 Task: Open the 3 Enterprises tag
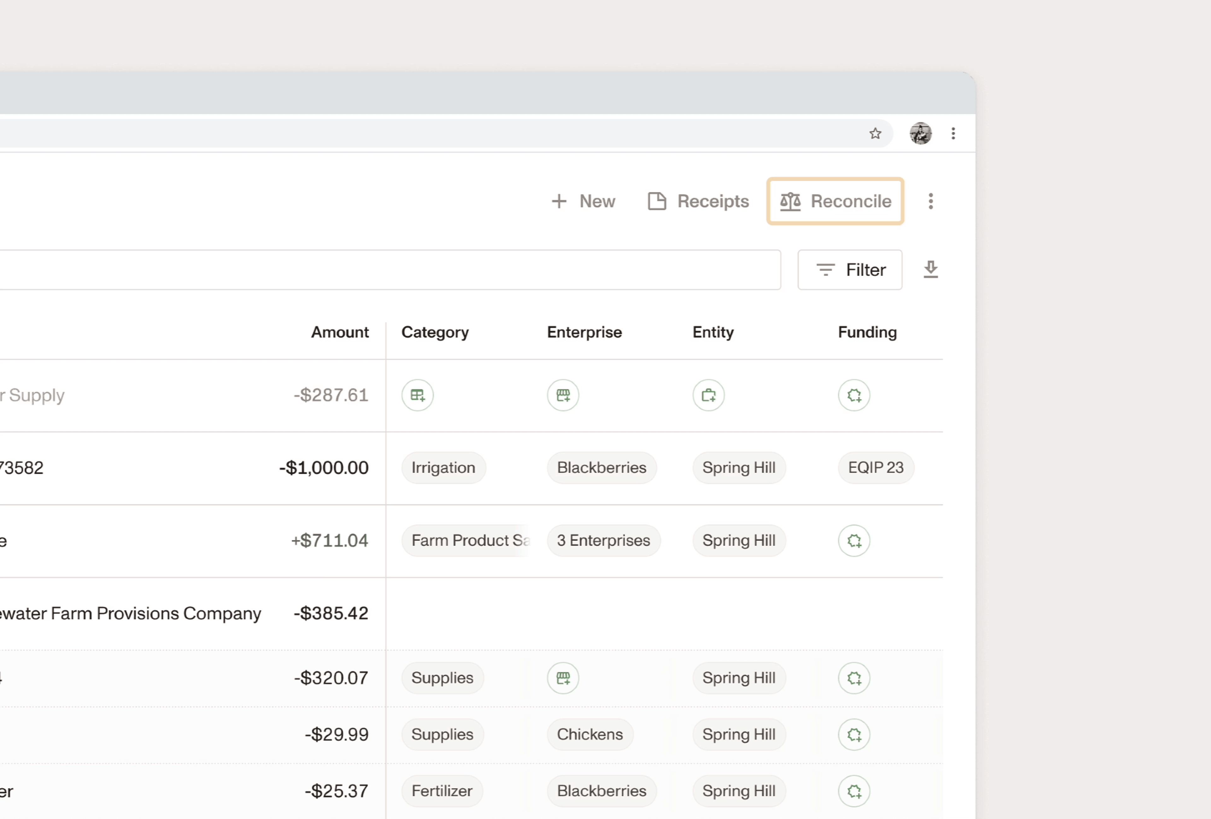pyautogui.click(x=603, y=541)
